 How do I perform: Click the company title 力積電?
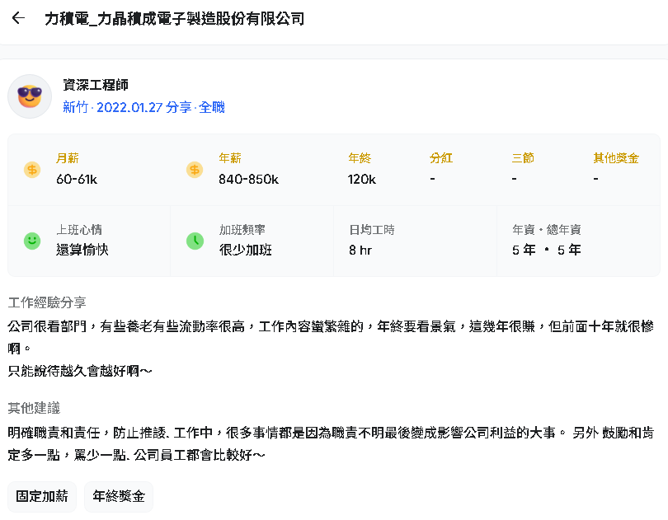pos(174,19)
